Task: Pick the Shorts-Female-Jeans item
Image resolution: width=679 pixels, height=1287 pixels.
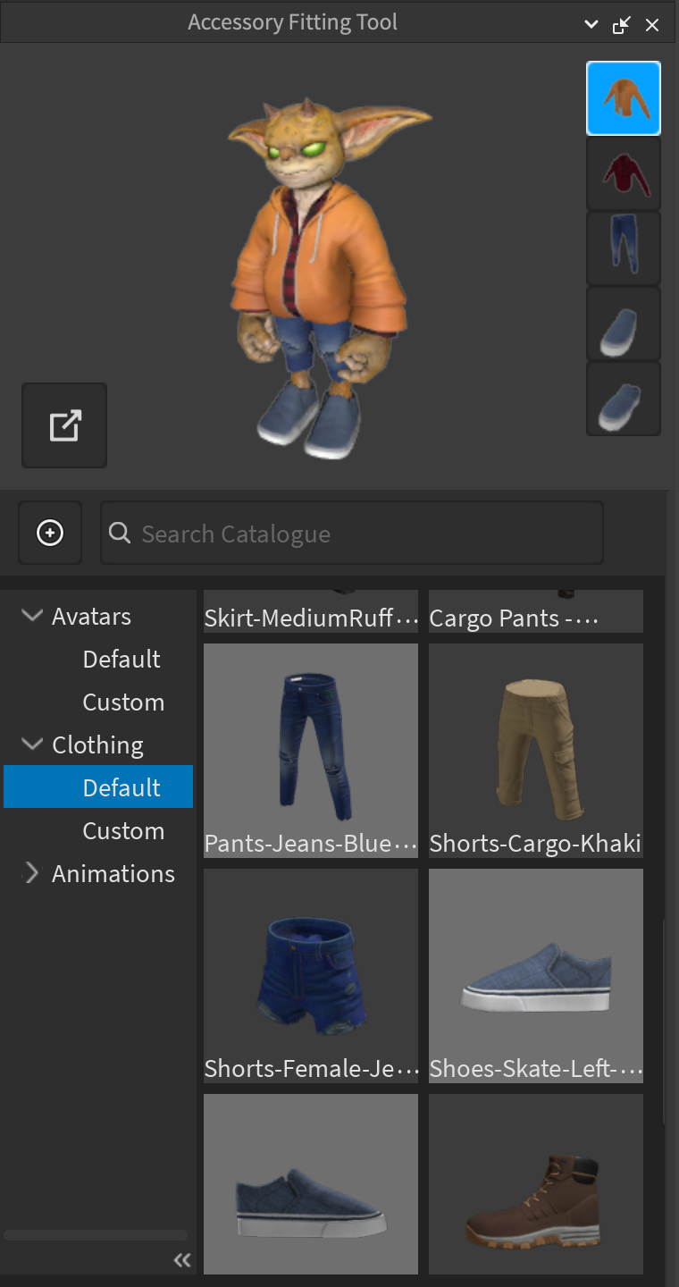Action: pos(311,974)
